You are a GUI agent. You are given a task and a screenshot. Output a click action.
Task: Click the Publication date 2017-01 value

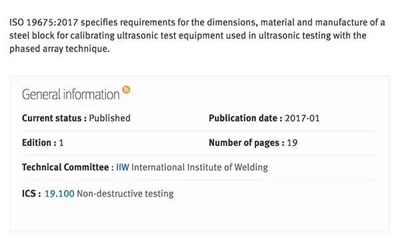click(x=302, y=118)
